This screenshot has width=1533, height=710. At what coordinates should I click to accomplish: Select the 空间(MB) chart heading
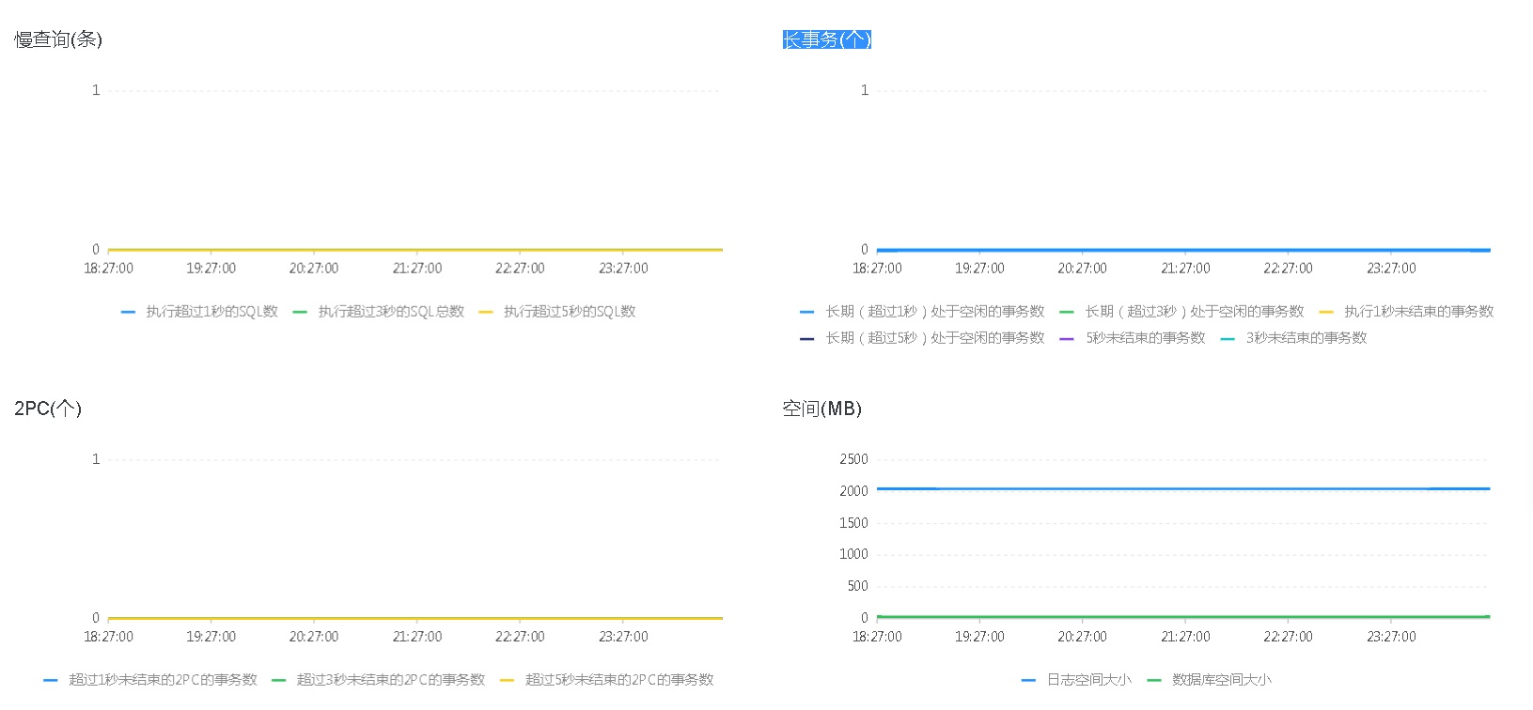[x=821, y=409]
